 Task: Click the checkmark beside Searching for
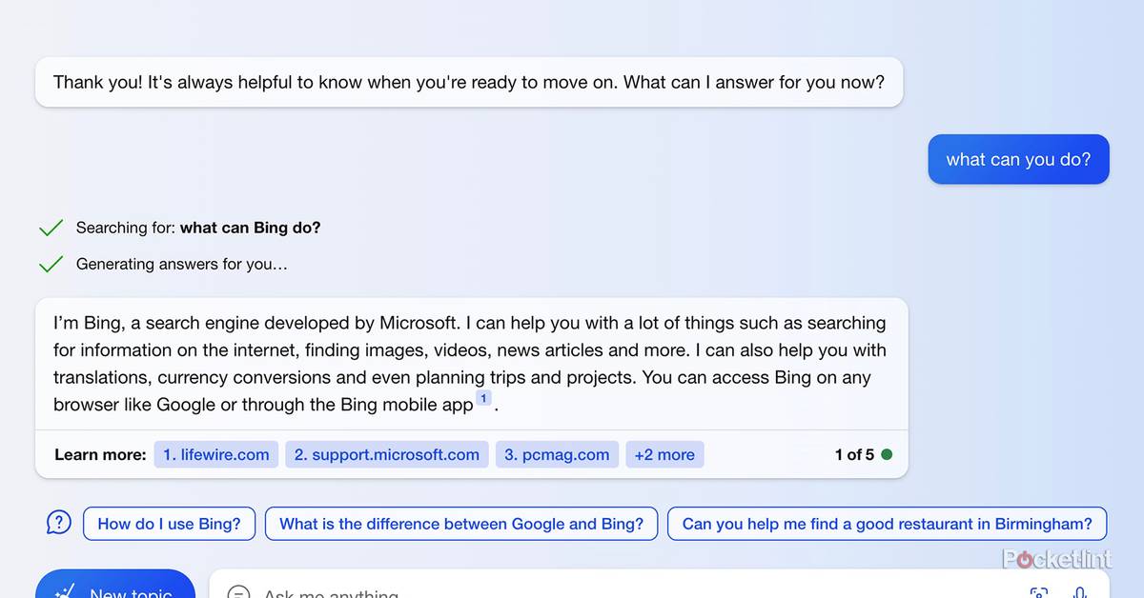[51, 228]
